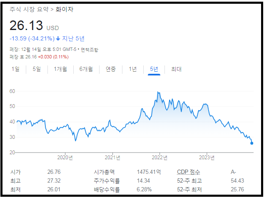Select the 5일 time range tab
Viewport: 264px width, 198px height.
point(37,69)
